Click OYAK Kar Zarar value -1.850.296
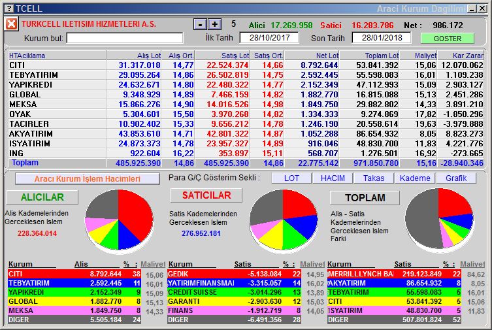The height and width of the screenshot is (330, 492). pos(463,114)
